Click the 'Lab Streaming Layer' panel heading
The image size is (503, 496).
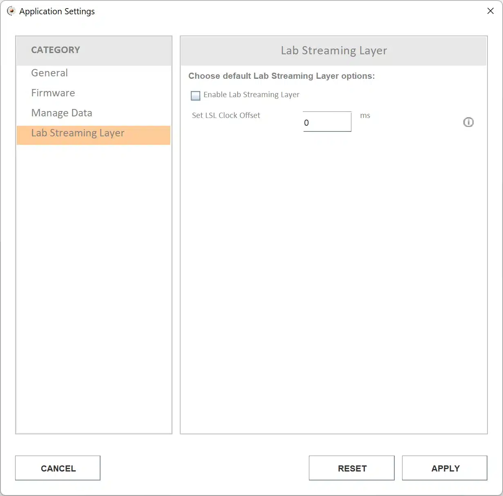coord(334,51)
